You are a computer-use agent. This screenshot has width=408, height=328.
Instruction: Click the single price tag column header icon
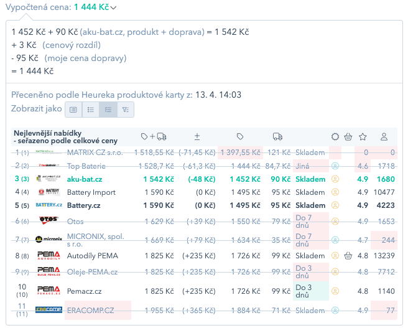pyautogui.click(x=240, y=136)
